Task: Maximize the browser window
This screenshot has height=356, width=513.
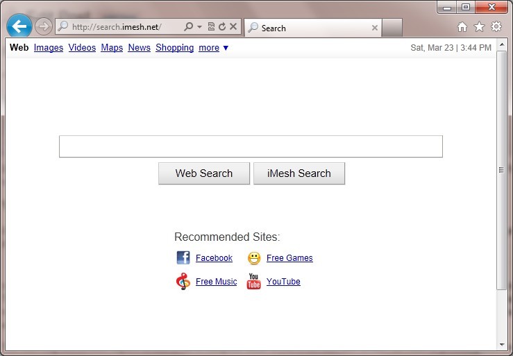Action: tap(466, 7)
